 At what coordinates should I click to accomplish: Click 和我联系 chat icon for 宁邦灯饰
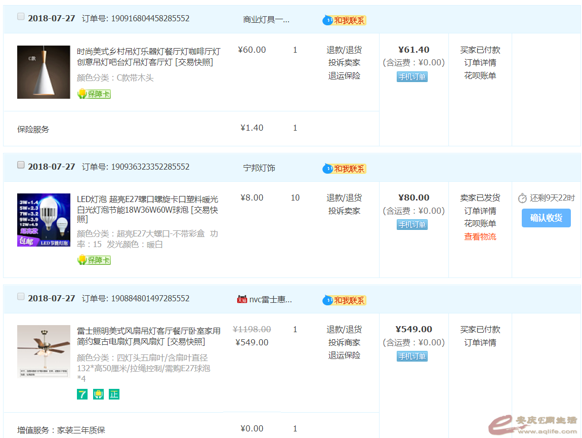pos(344,169)
